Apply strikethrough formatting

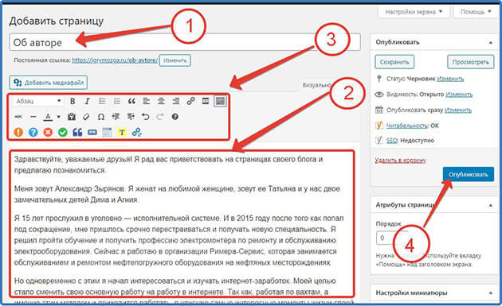[18, 117]
